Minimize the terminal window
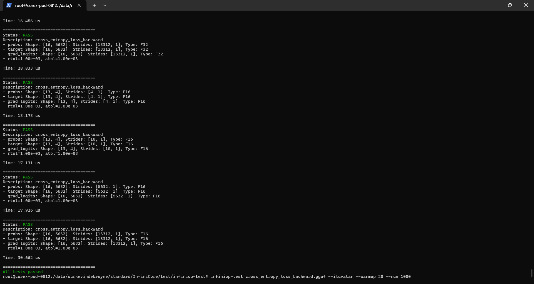 pos(494,5)
